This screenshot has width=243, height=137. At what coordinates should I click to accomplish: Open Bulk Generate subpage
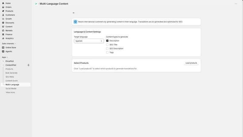(x=12, y=73)
